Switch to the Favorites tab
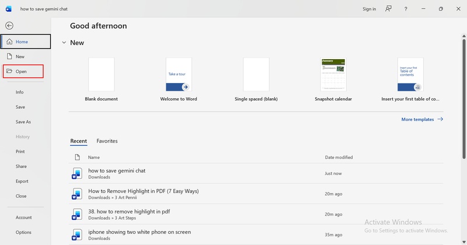 (107, 141)
